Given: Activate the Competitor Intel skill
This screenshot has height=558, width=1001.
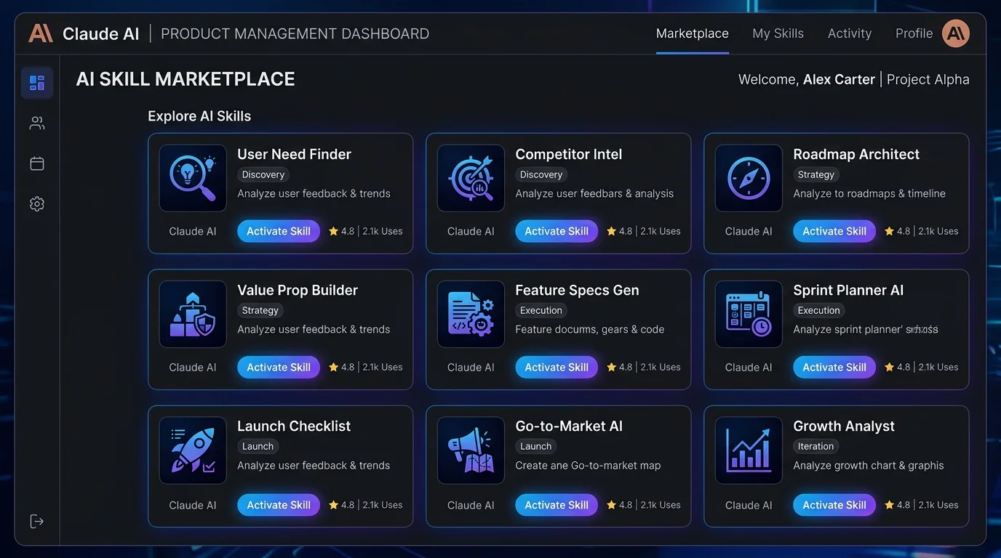Looking at the screenshot, I should [557, 231].
